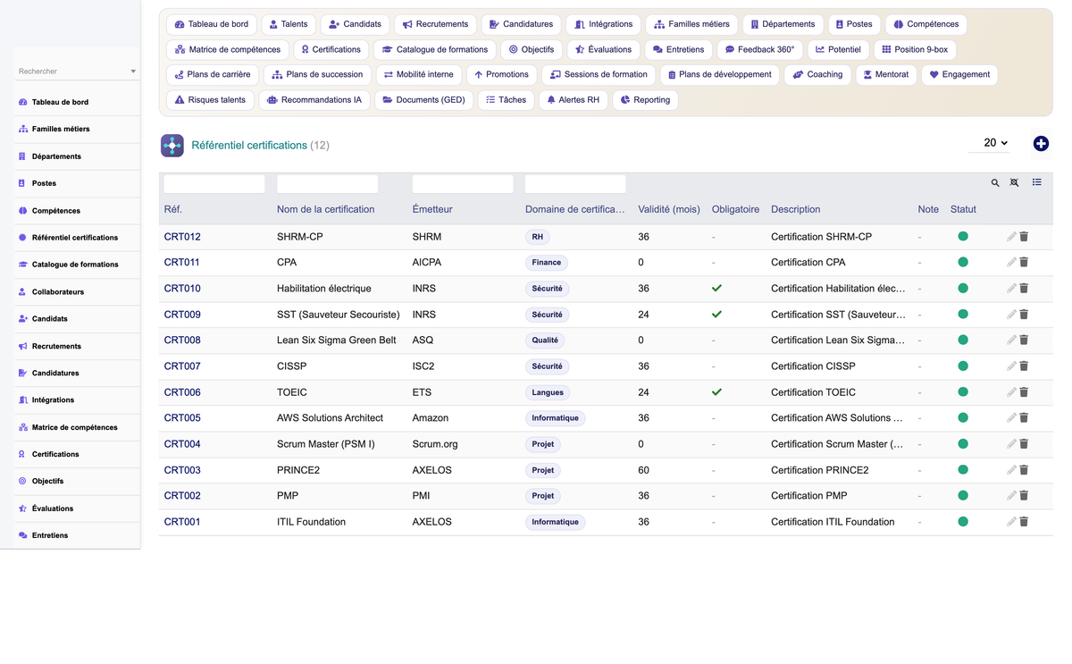The width and height of the screenshot is (1072, 664).
Task: Go to Catalogue de formations tab
Action: pos(435,49)
